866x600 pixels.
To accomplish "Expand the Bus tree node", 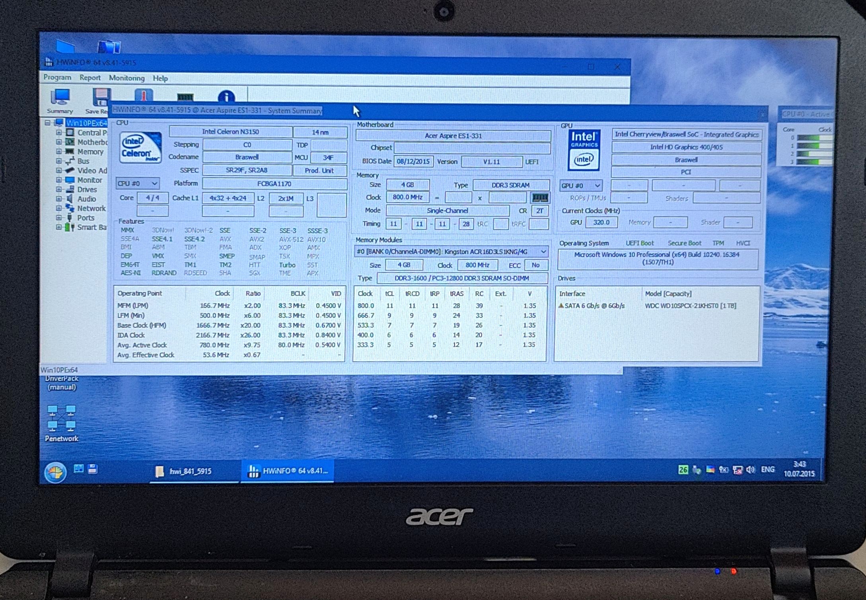I will click(58, 161).
